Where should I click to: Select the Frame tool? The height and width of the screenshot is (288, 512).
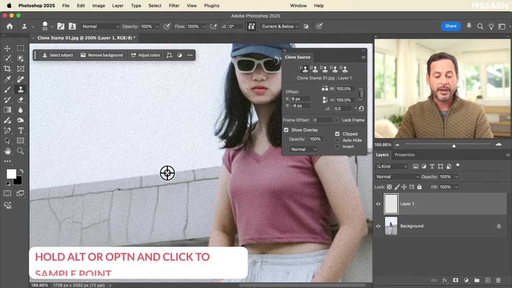coord(20,69)
